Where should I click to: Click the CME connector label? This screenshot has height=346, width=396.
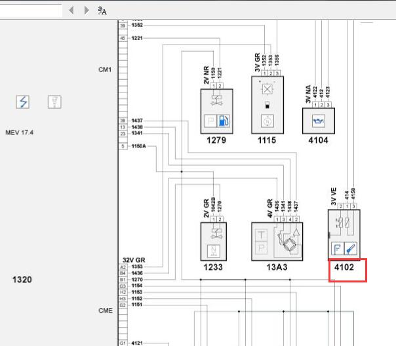[x=106, y=310]
